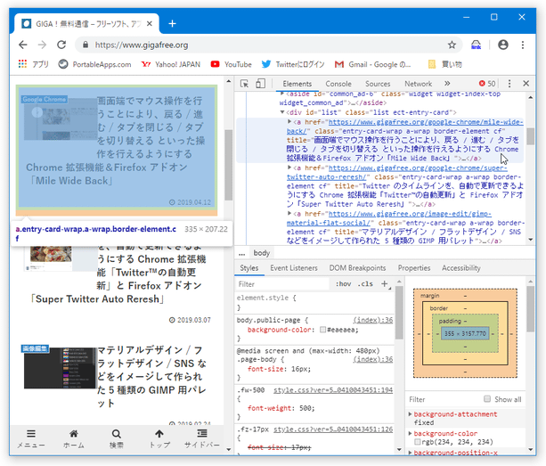Open Gmail bookmark

[372, 64]
